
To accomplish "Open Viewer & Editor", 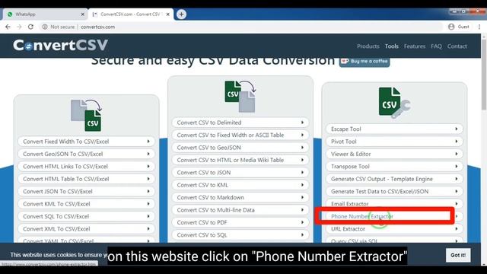I will pos(394,154).
